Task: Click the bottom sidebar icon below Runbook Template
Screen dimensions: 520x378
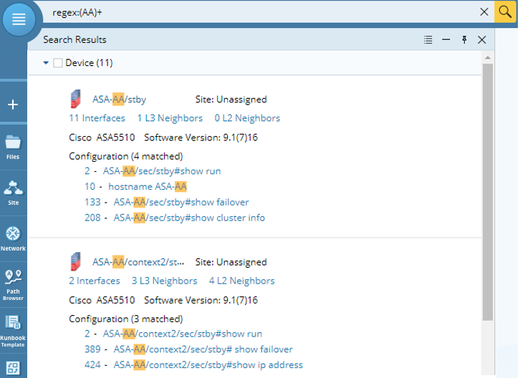Action: coord(13,368)
